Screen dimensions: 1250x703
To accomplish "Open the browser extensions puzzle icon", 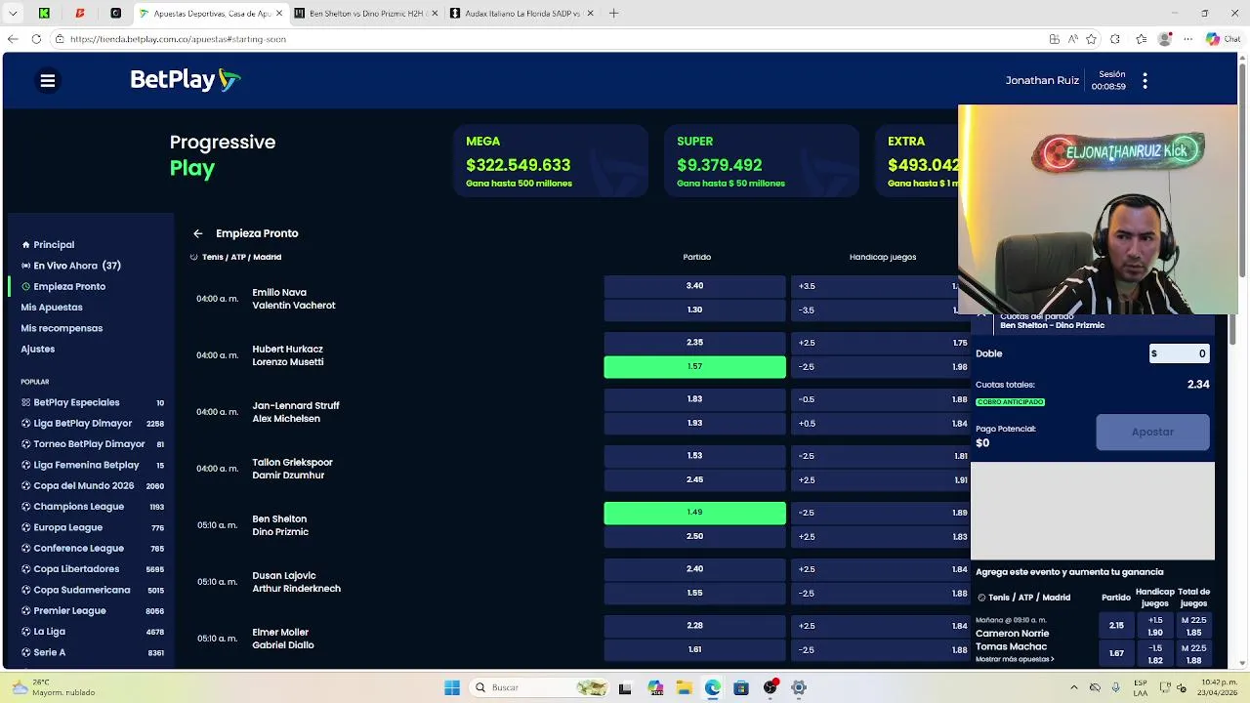I will [1115, 39].
